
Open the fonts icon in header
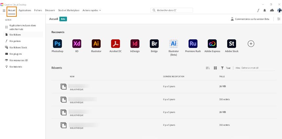point(258,10)
